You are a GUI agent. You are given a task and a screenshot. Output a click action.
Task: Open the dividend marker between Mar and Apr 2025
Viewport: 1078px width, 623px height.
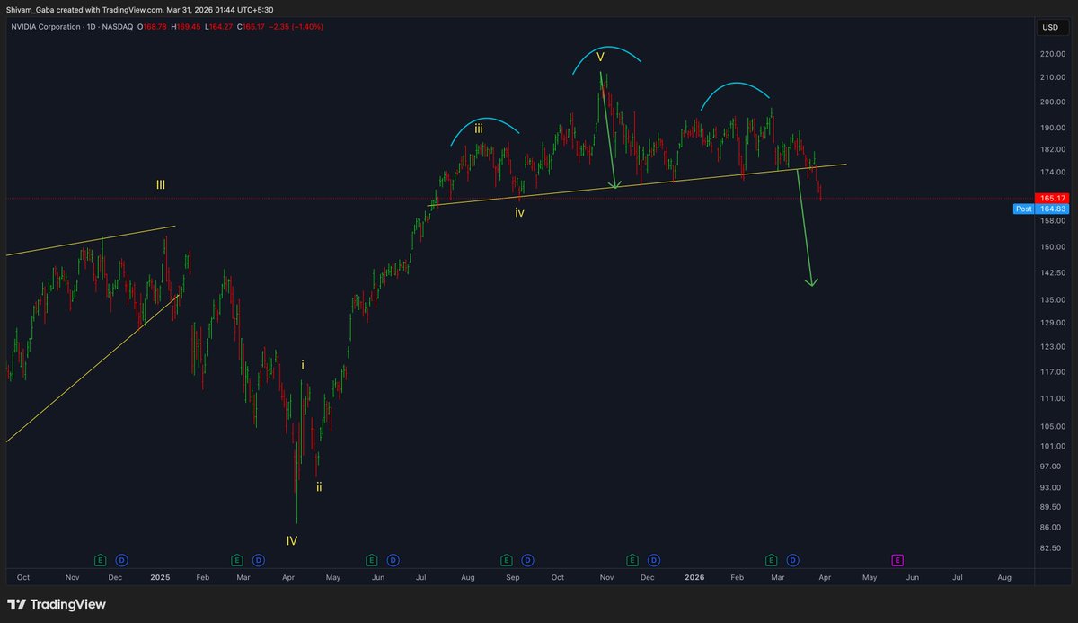coord(258,560)
